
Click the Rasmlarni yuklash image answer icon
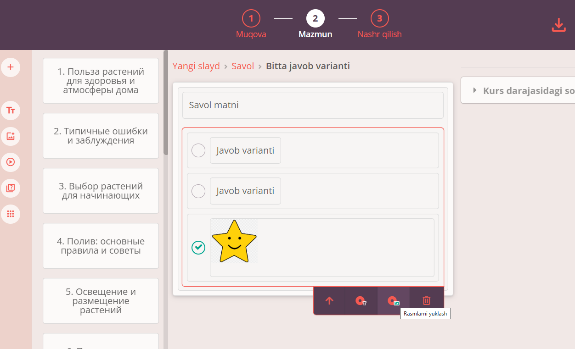point(393,301)
